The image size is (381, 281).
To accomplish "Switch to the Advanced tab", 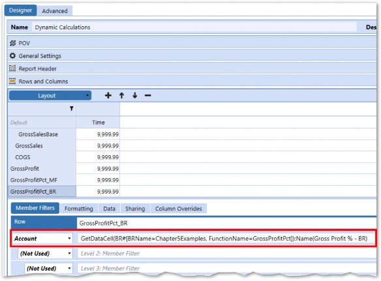I will pyautogui.click(x=55, y=11).
